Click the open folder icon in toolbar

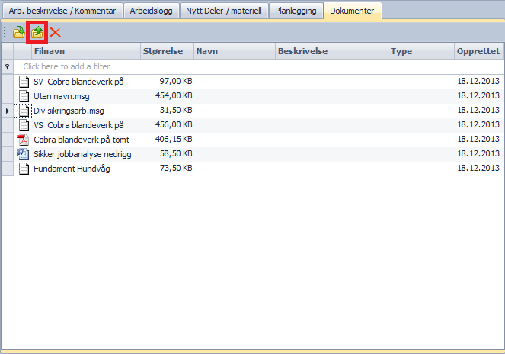pyautogui.click(x=19, y=33)
